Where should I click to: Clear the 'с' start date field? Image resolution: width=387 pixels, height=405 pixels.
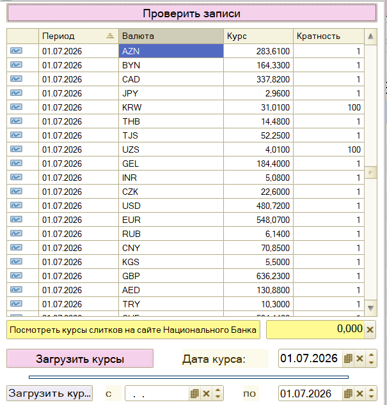pos(206,394)
